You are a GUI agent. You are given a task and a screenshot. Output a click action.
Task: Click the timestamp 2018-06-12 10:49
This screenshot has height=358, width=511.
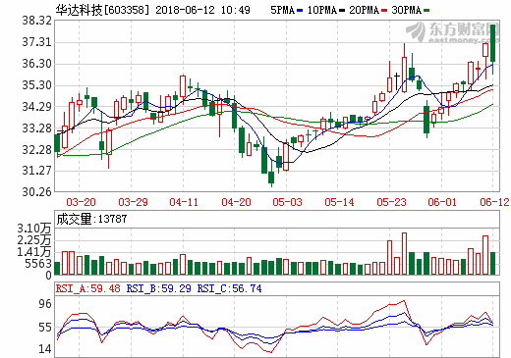tap(202, 10)
